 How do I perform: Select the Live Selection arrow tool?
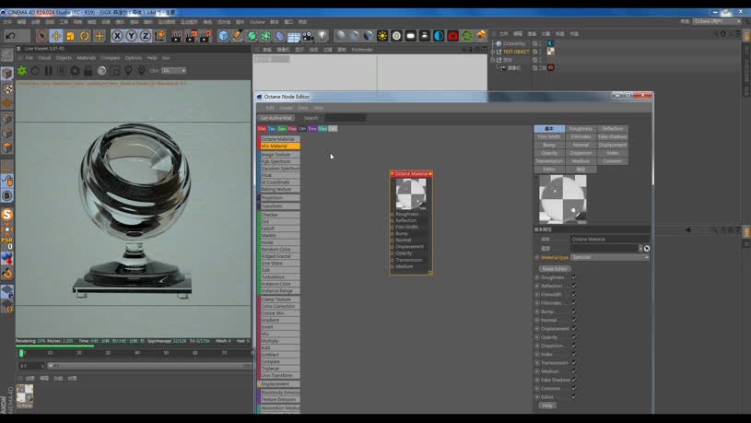pos(41,36)
